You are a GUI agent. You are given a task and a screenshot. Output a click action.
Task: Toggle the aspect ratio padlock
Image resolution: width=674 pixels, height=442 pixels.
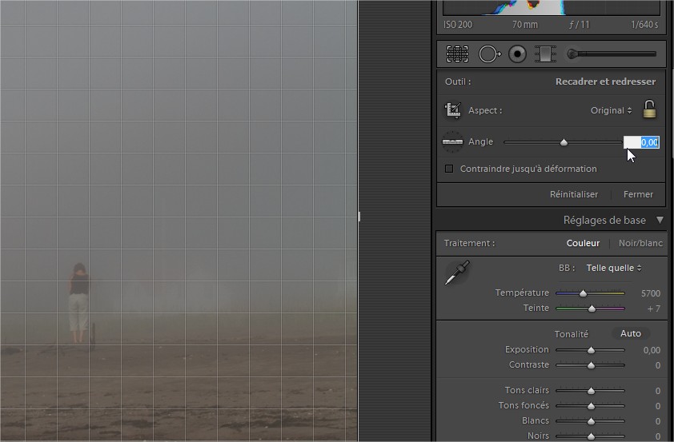click(649, 110)
